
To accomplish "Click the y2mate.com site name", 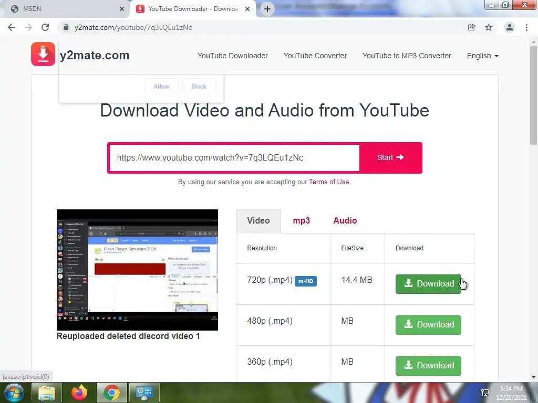I will 95,55.
